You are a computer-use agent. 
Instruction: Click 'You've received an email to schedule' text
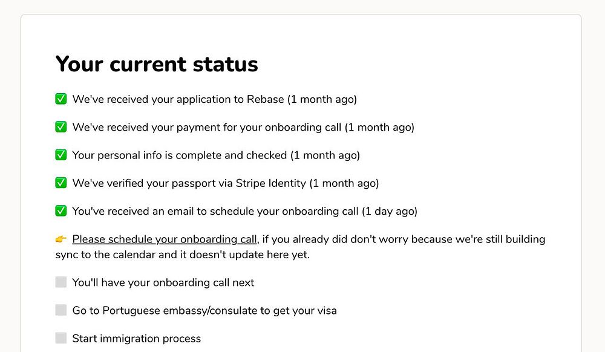pos(244,211)
